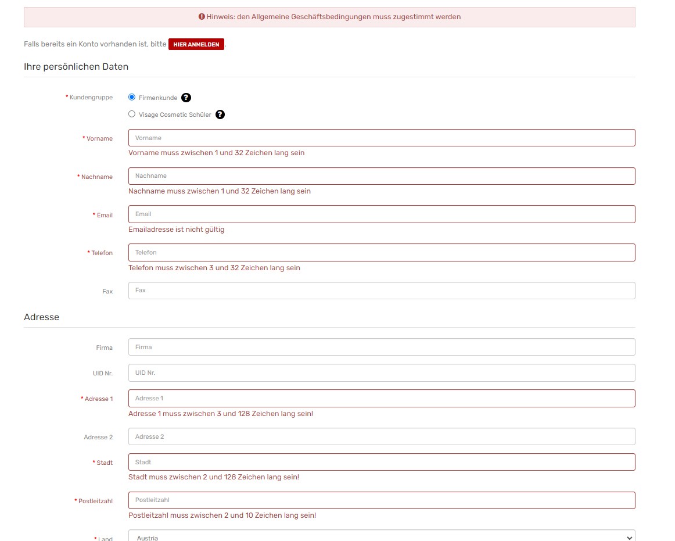Open the Land country dropdown
The width and height of the screenshot is (675, 541).
(x=381, y=537)
